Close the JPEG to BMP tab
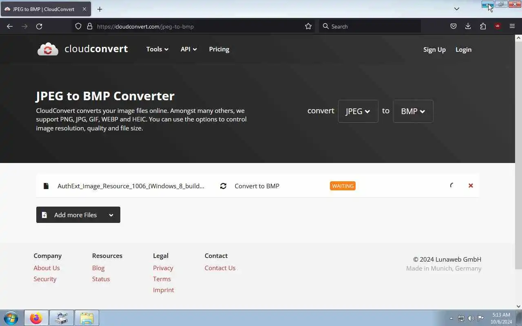522x326 pixels. point(84,9)
